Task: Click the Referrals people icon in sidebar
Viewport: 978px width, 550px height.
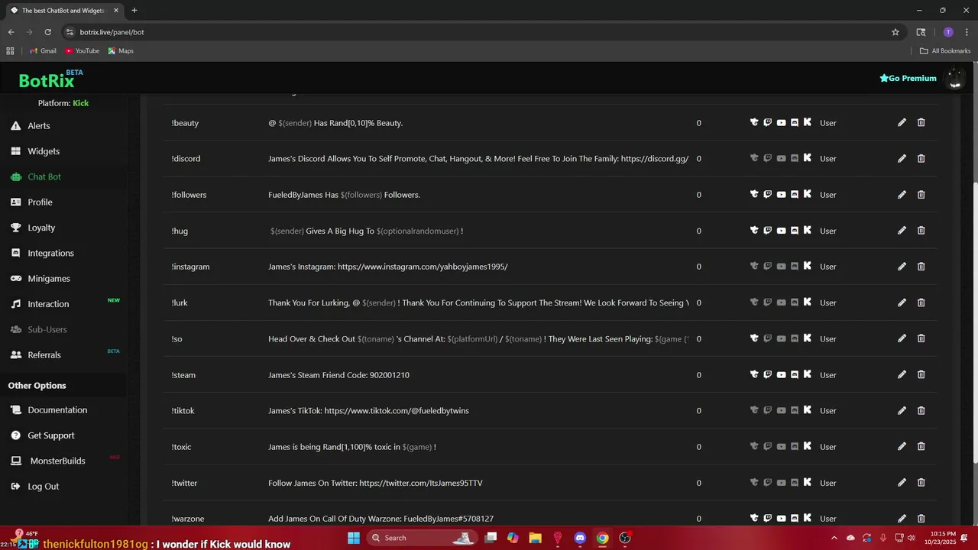Action: click(15, 354)
